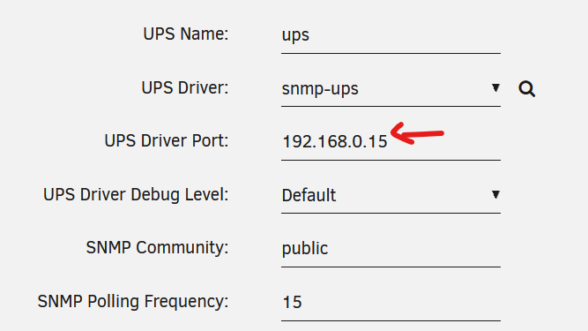
Task: Click the red arrow annotation
Action: pos(417,133)
